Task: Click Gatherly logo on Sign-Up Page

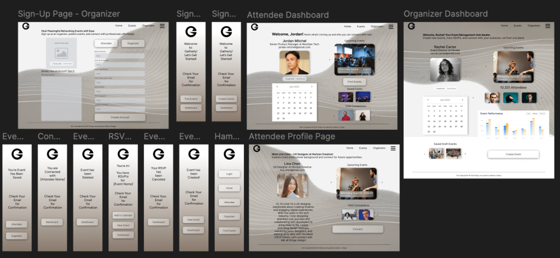Action: pyautogui.click(x=26, y=26)
